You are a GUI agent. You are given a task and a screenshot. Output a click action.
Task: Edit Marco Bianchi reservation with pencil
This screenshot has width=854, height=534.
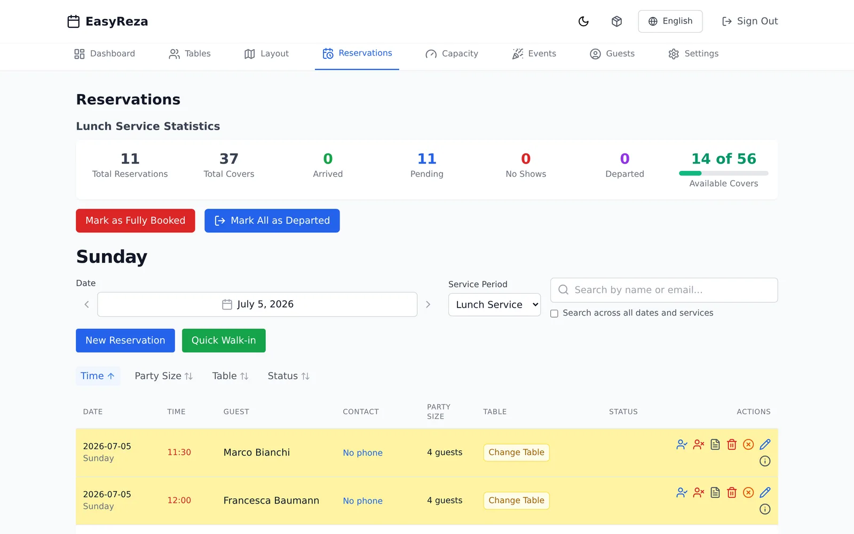(x=765, y=444)
